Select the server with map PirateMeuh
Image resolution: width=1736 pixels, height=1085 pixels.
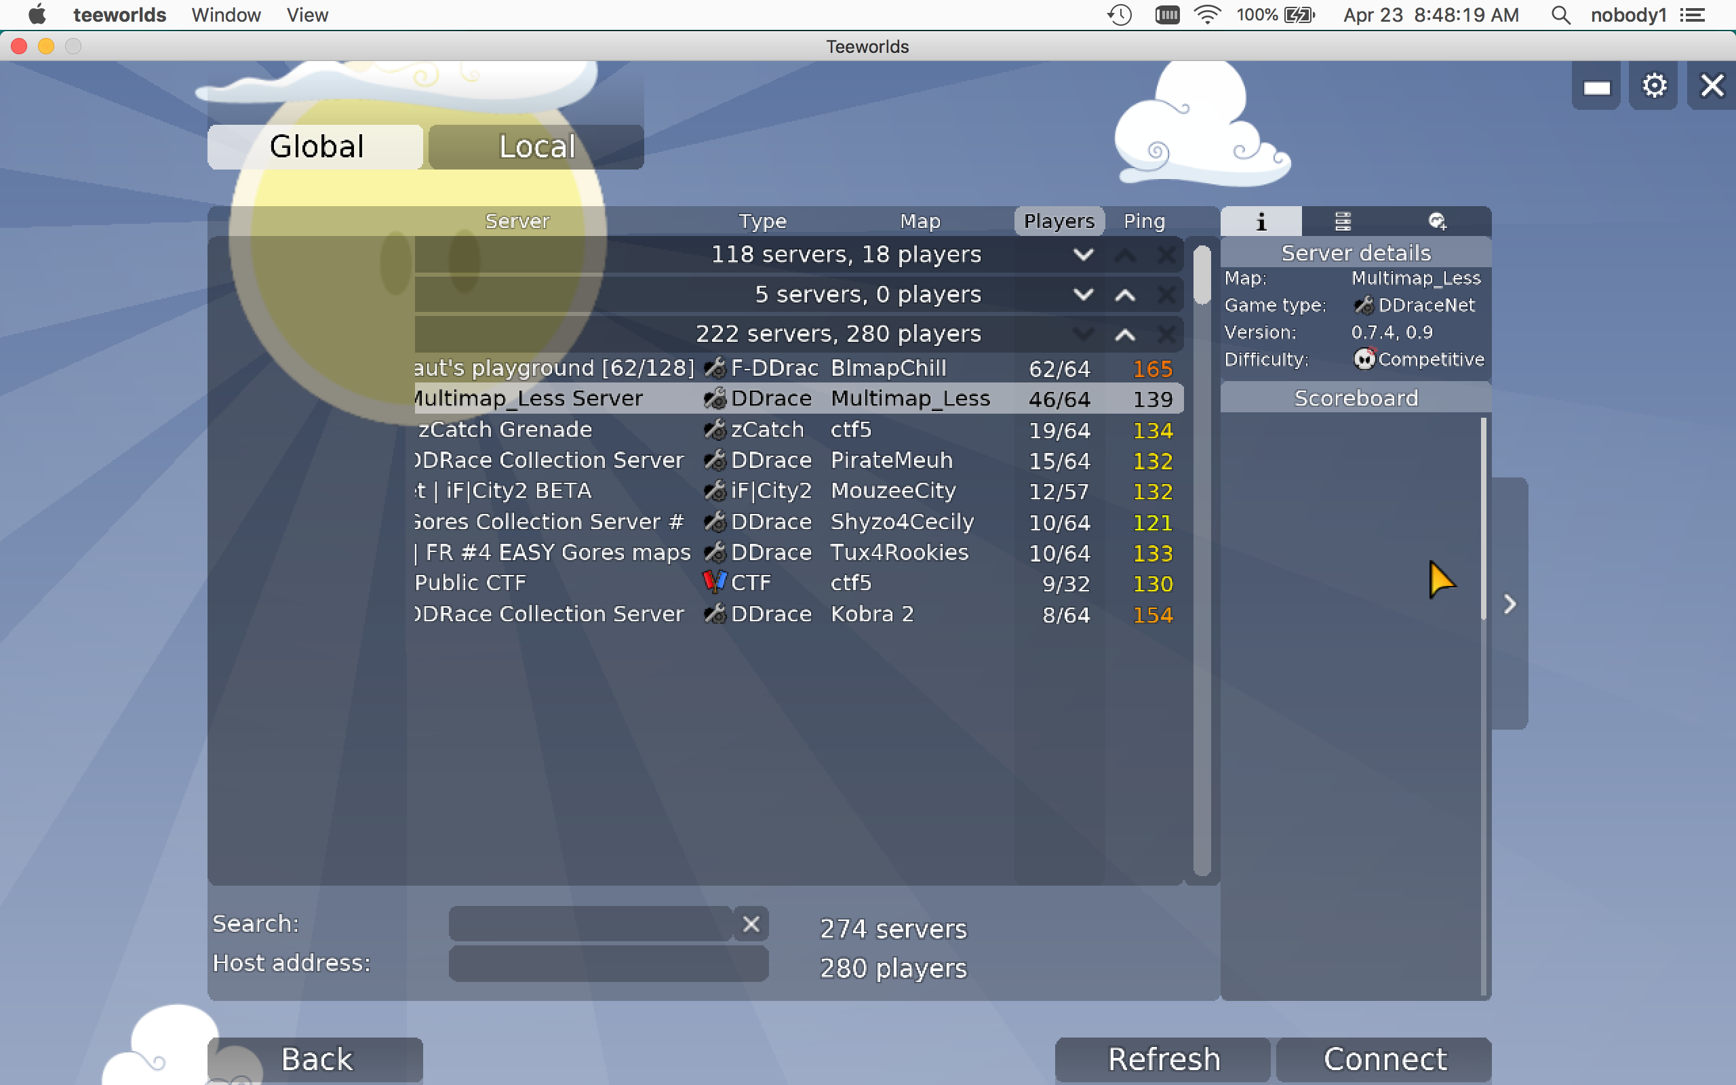(x=798, y=460)
